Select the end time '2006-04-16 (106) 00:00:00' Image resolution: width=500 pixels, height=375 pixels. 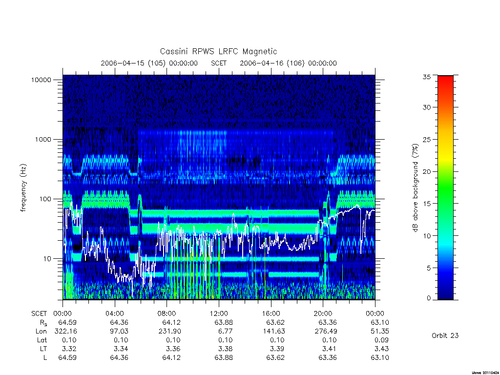pyautogui.click(x=288, y=63)
